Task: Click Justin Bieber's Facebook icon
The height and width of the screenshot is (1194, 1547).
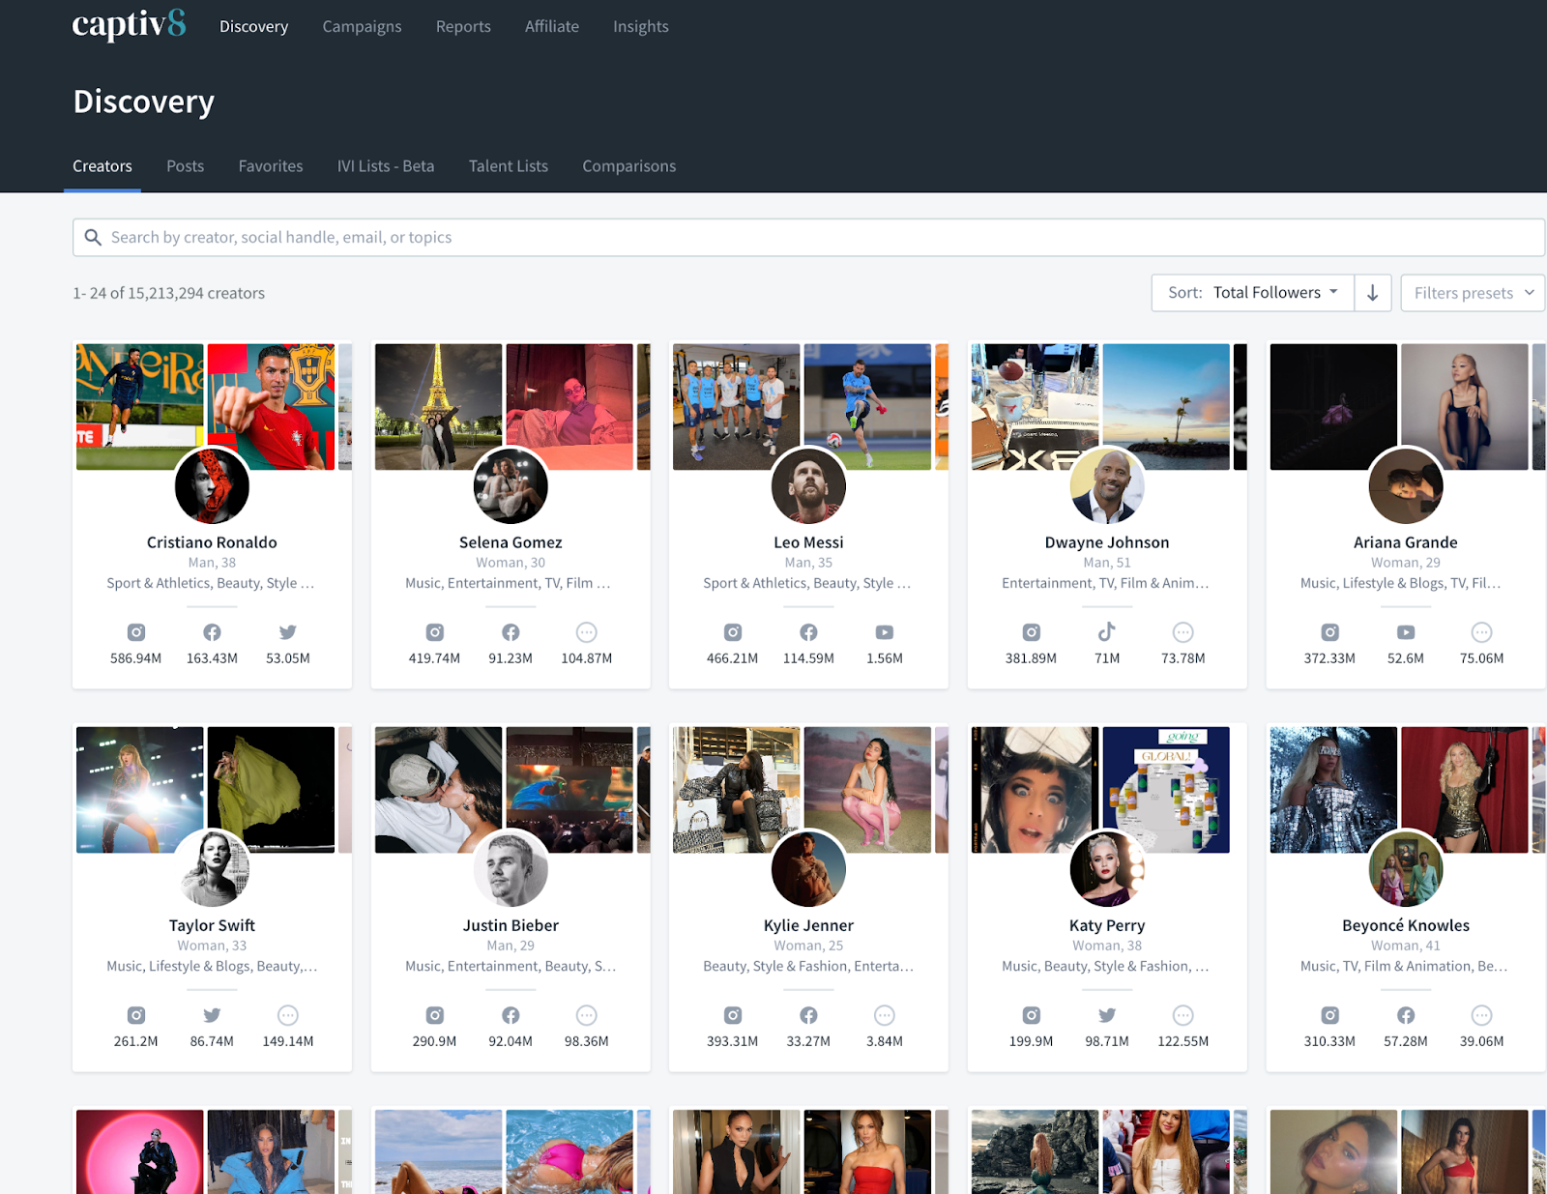Action: pos(511,1015)
